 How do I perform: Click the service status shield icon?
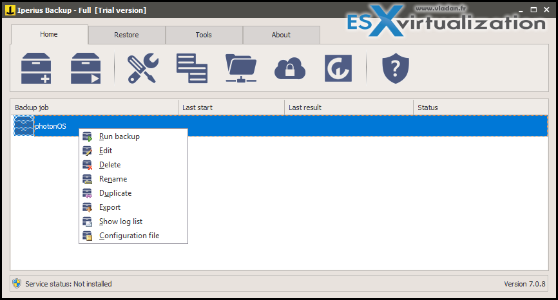click(17, 283)
